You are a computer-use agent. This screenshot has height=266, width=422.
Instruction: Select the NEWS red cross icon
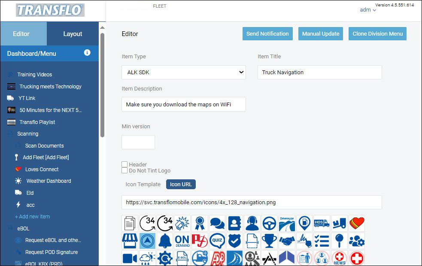[x=340, y=258]
